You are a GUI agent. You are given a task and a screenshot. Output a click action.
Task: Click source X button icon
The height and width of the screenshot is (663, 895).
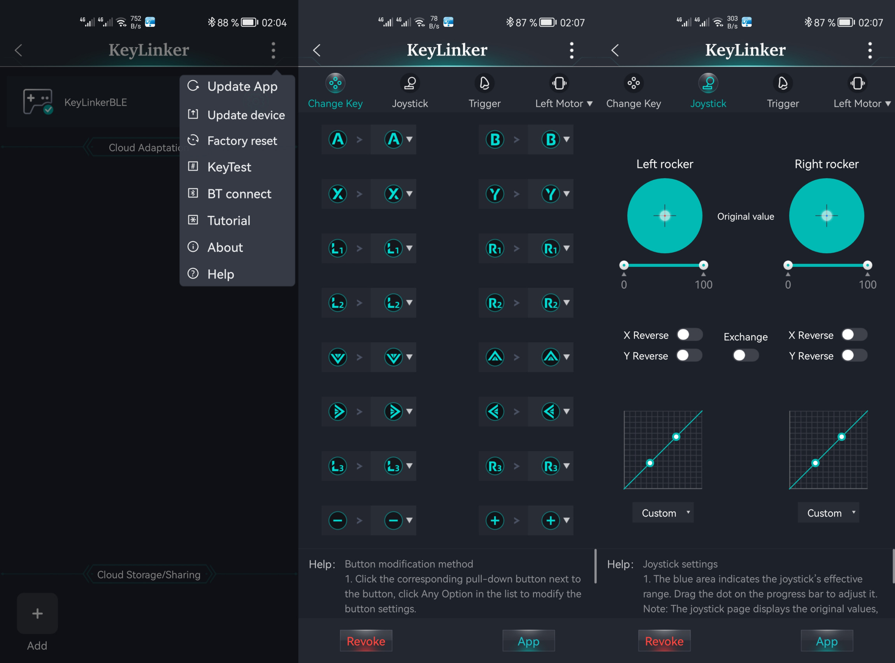[x=338, y=194]
